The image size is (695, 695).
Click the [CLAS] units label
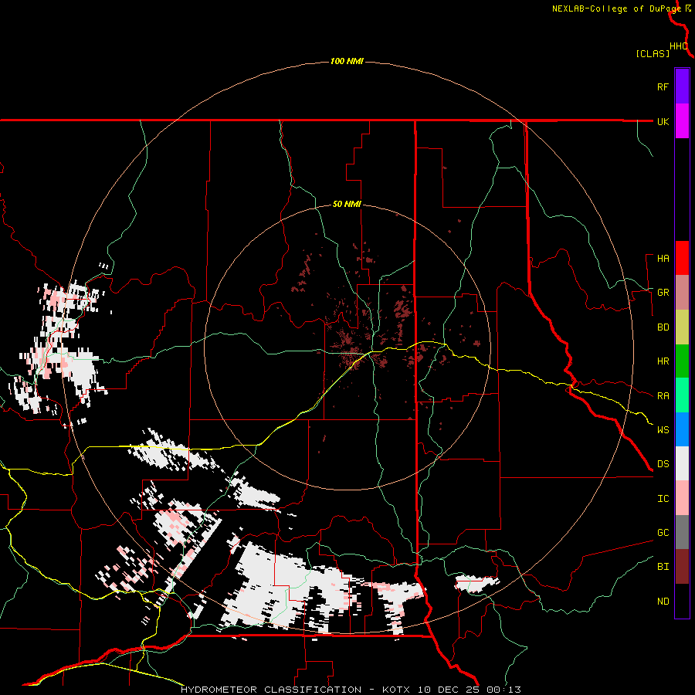click(x=653, y=53)
